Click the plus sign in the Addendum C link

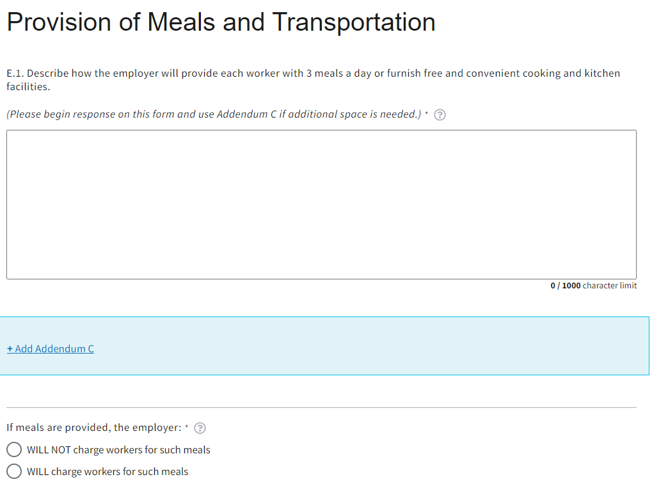(x=10, y=348)
